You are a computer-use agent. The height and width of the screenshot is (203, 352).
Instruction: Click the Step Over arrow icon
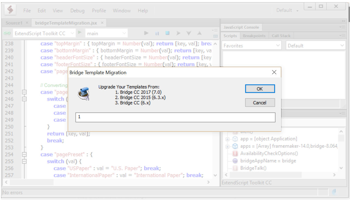pyautogui.click(x=178, y=33)
